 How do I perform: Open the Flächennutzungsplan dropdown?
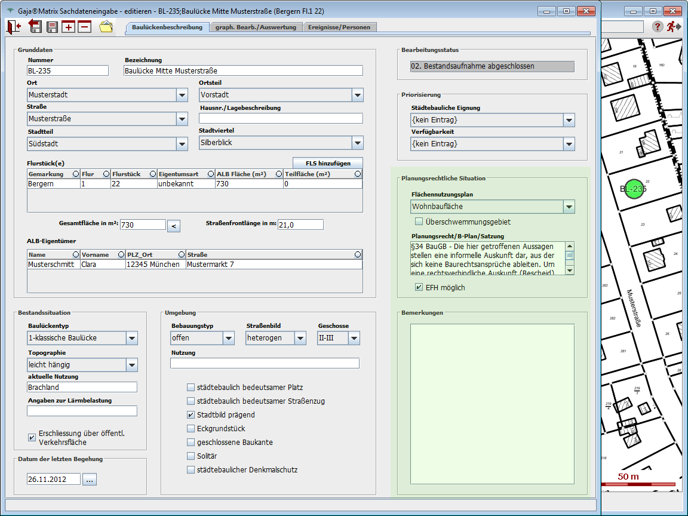(569, 207)
